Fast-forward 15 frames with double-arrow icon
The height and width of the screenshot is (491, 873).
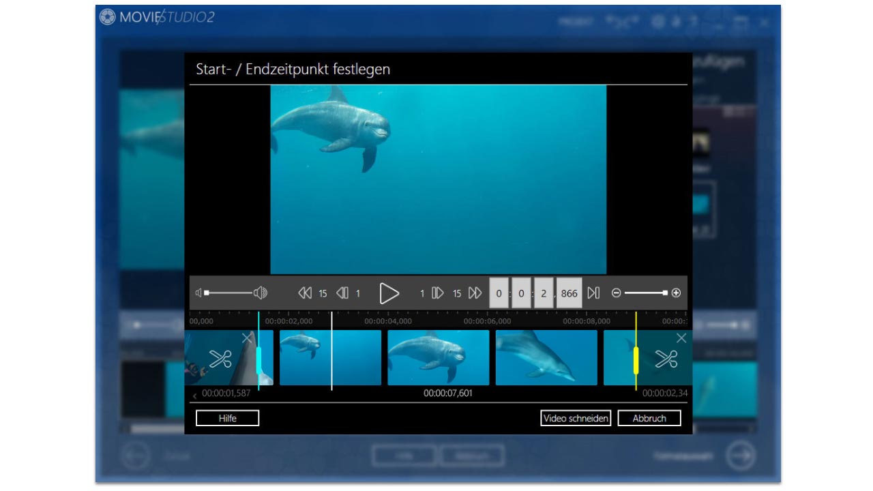[x=475, y=293]
